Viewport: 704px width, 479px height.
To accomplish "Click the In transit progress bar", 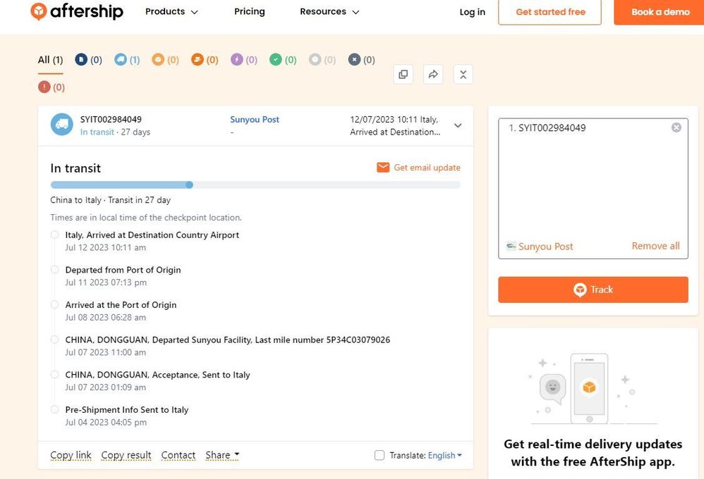I will [255, 185].
